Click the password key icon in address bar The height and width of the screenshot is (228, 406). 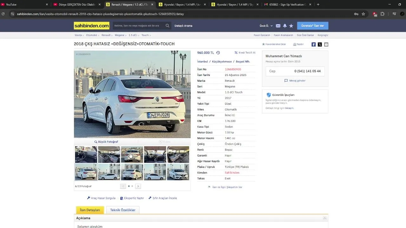[356, 14]
